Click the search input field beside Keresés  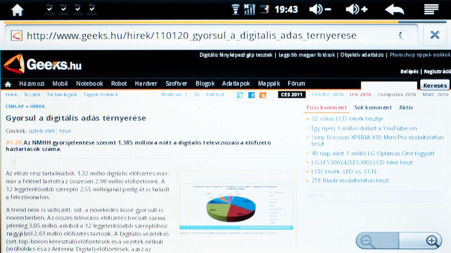coord(389,86)
